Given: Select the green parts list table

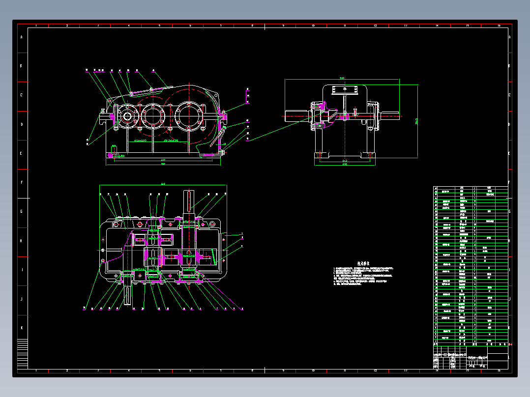Looking at the screenshot, I should coord(471,266).
